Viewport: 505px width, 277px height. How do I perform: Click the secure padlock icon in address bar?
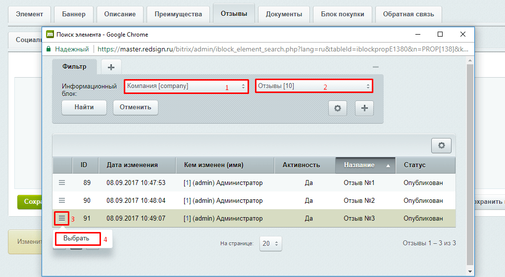[x=49, y=49]
